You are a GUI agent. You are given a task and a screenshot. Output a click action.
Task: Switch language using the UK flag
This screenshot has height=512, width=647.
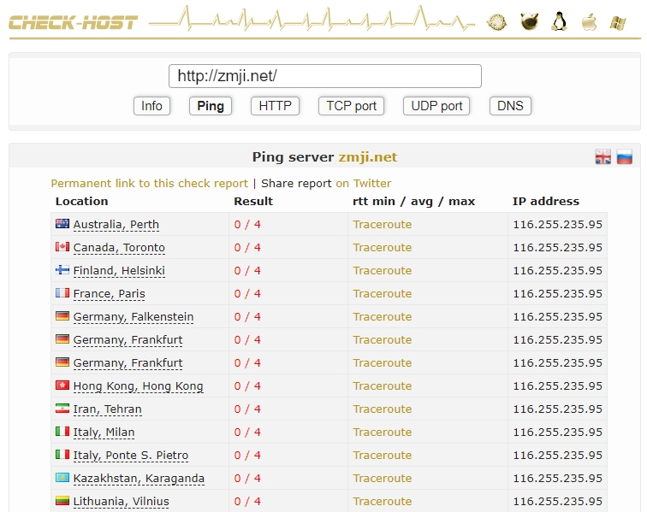(603, 157)
